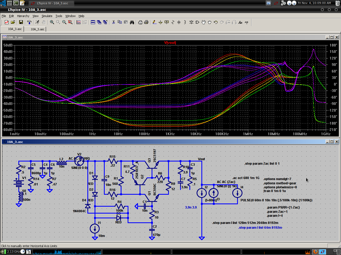
Task: Click the V(vout) trace label in plot
Action: point(170,42)
